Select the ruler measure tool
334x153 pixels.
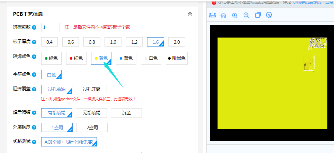pos(213,16)
